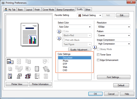Select DTP in Color Settings list
The width and height of the screenshot is (137, 99).
pos(75,64)
